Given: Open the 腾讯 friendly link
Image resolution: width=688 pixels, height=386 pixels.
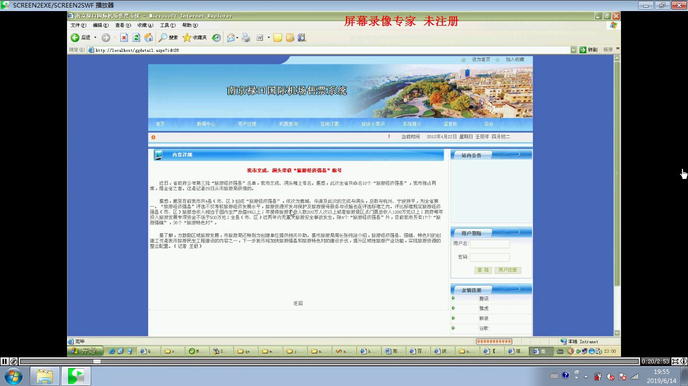Looking at the screenshot, I should 484,299.
